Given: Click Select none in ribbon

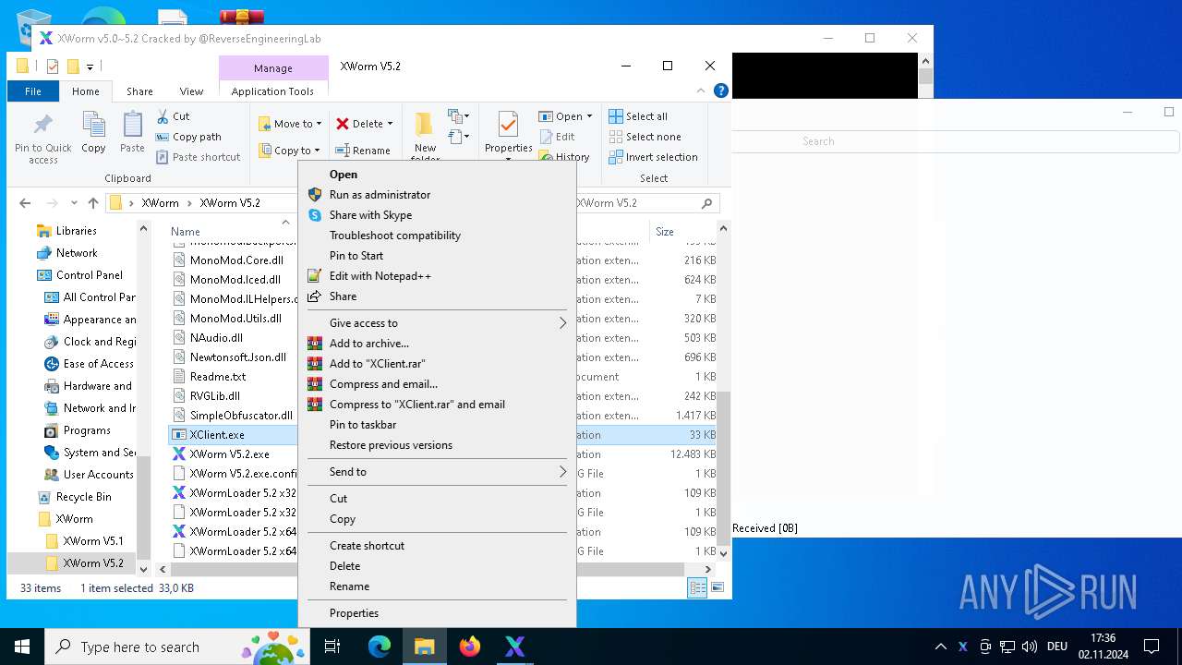Looking at the screenshot, I should [x=645, y=137].
